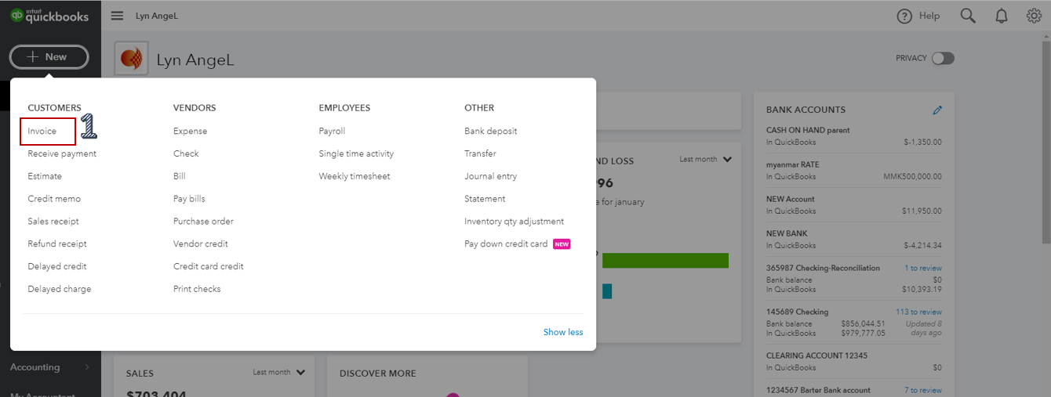Select Payroll under Employees
The height and width of the screenshot is (397, 1051).
332,131
